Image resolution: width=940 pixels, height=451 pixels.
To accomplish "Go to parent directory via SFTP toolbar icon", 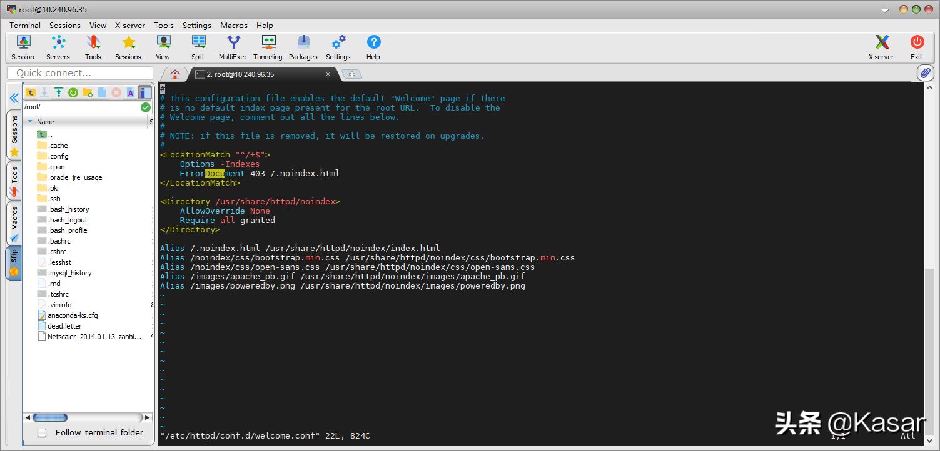I will point(30,92).
